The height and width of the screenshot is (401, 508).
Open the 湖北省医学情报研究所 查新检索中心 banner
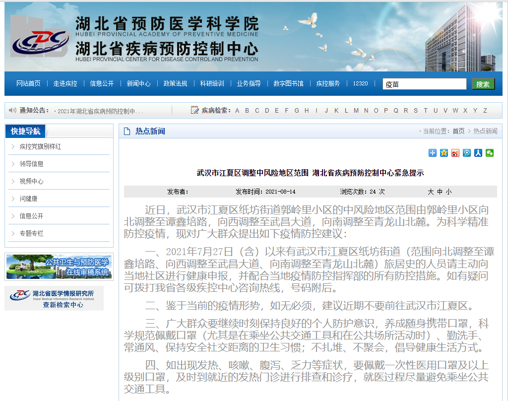(54, 298)
